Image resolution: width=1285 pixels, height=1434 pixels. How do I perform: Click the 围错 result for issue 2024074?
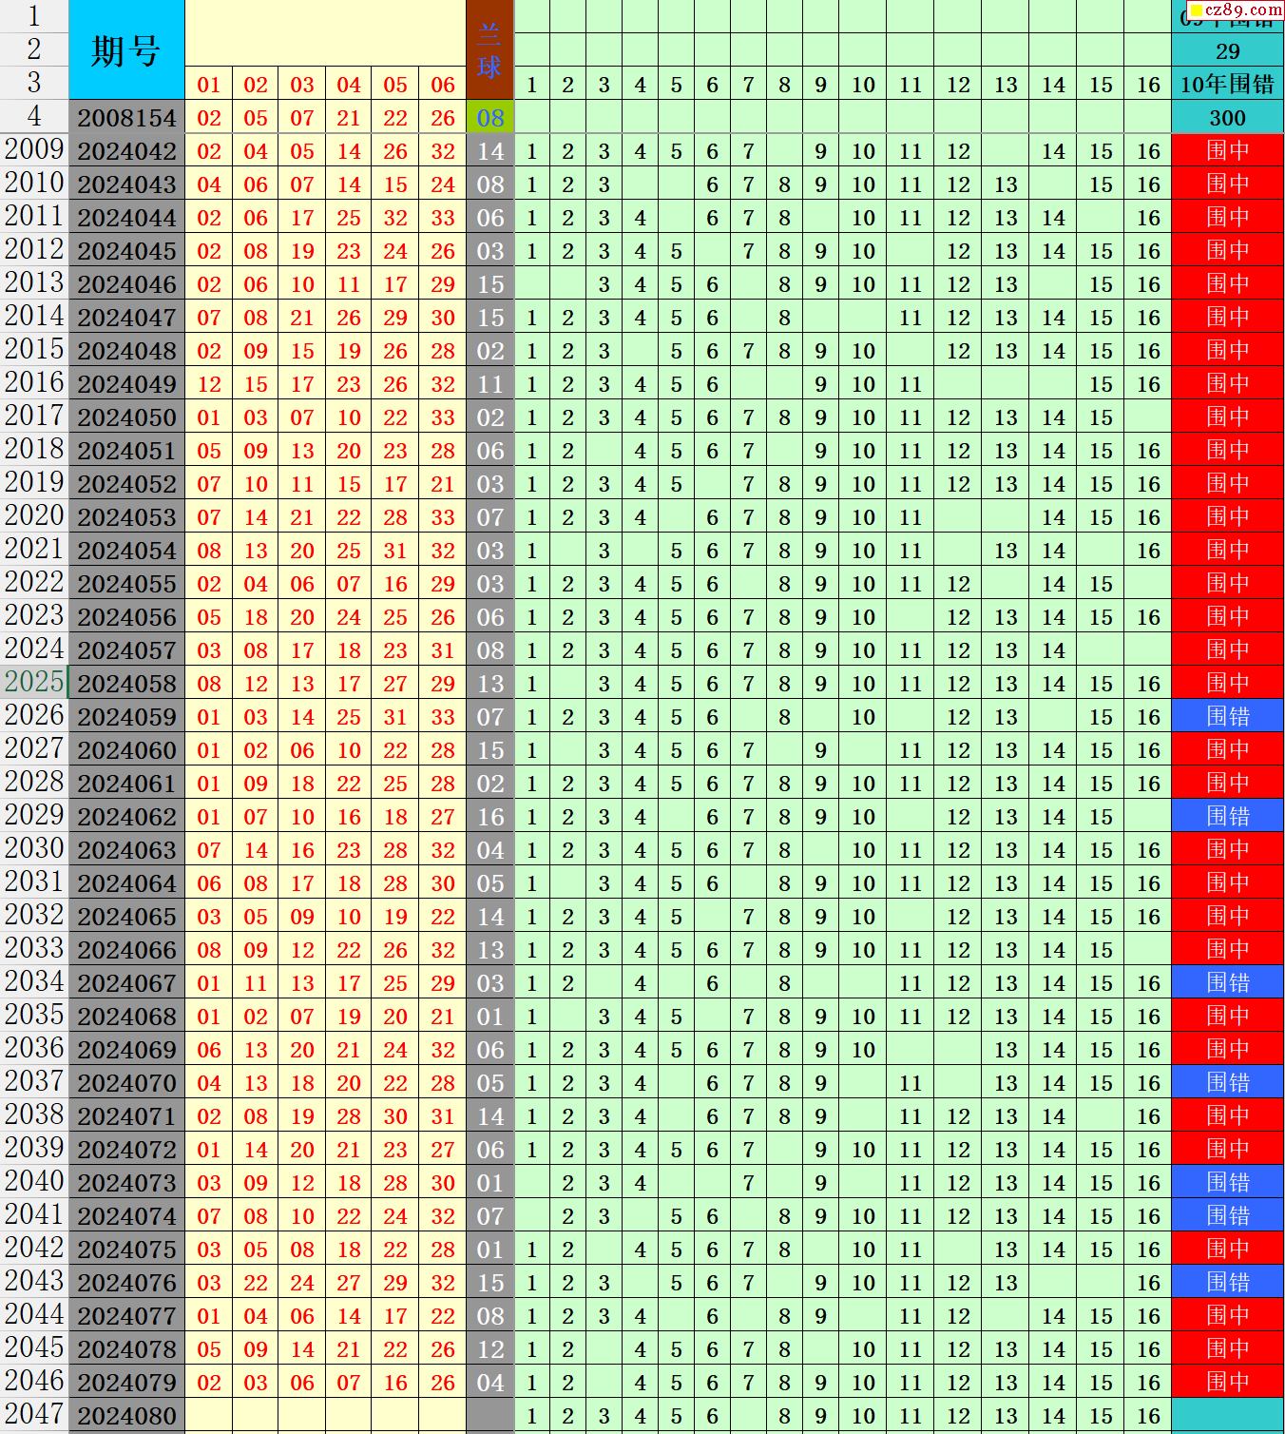pyautogui.click(x=1227, y=1215)
